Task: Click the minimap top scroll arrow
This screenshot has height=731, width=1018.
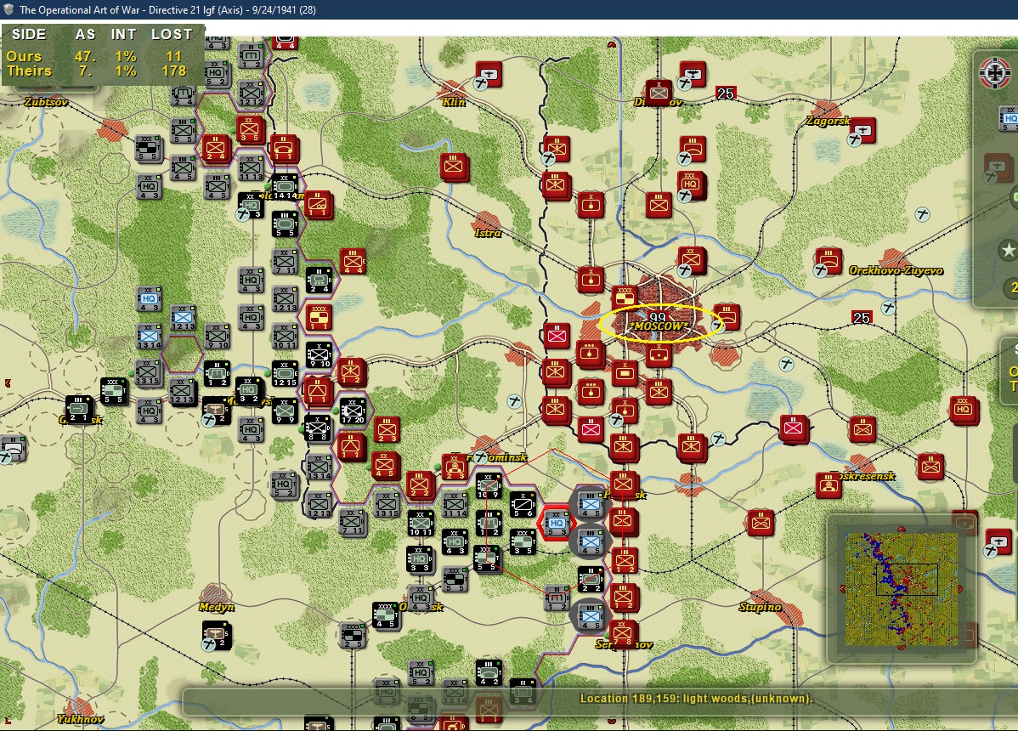Action: 901,529
